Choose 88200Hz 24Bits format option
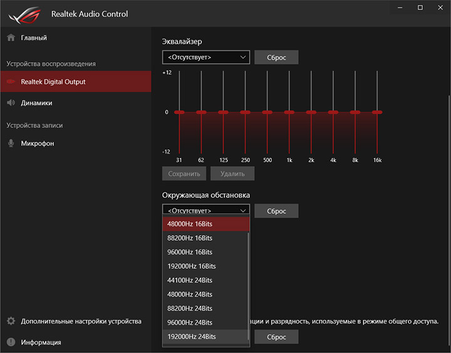This screenshot has height=353, width=451. pyautogui.click(x=205, y=308)
